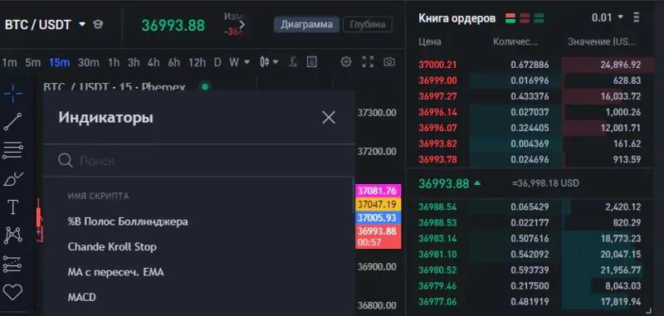Click the indicators list scrollbar
This screenshot has height=316, width=664.
(x=354, y=196)
